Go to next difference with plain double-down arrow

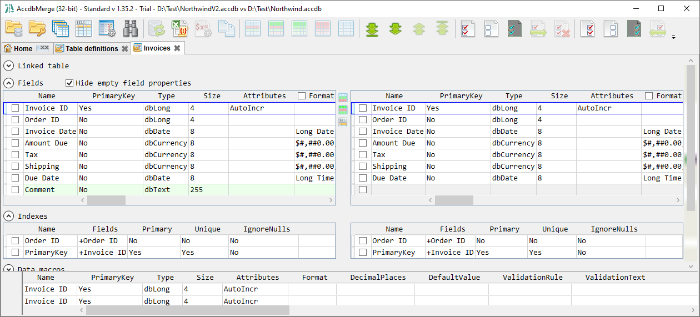pyautogui.click(x=395, y=28)
